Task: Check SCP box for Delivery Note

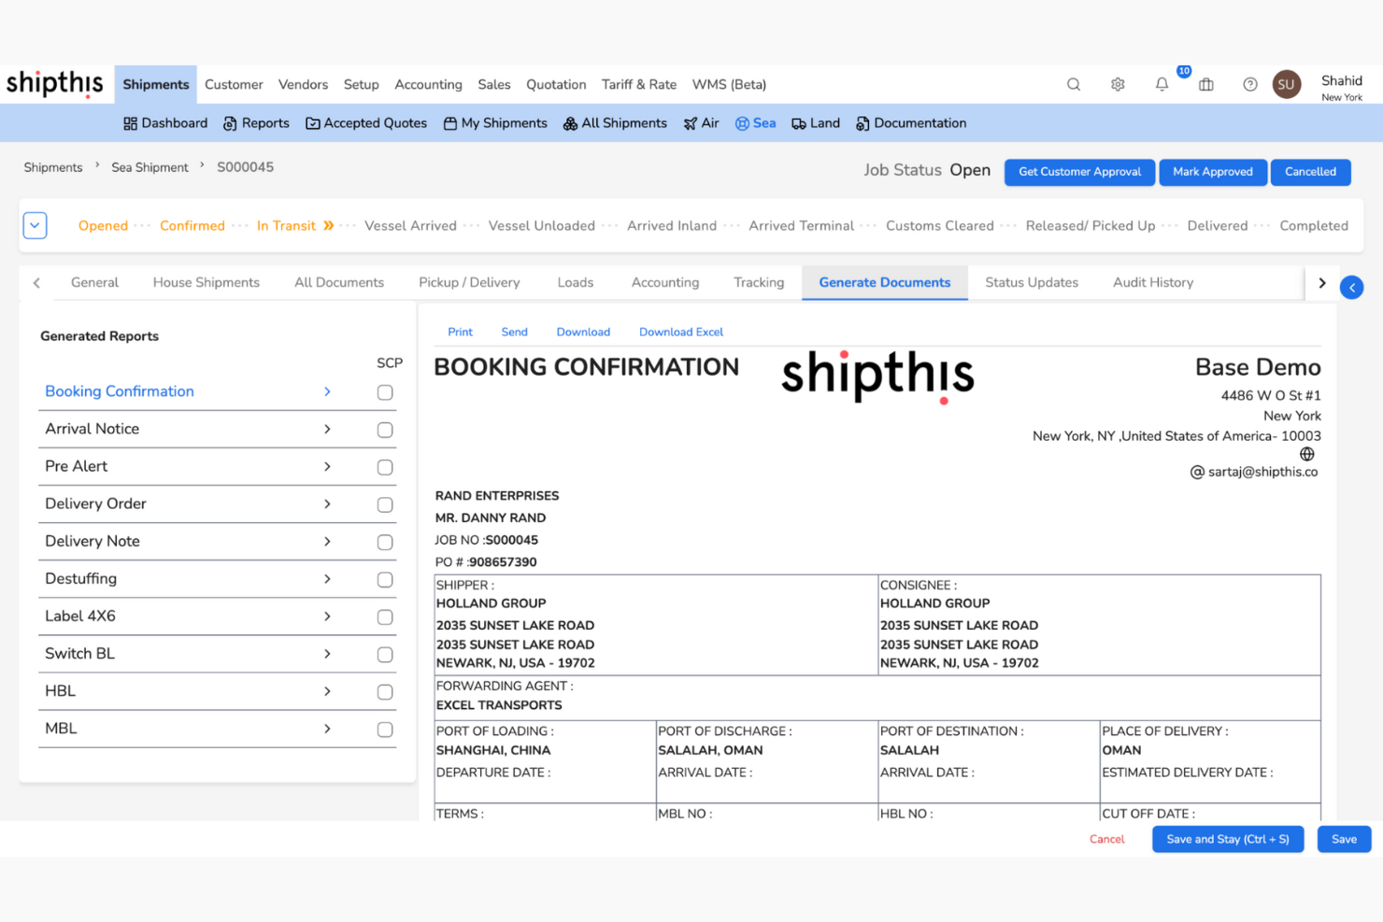Action: click(385, 542)
